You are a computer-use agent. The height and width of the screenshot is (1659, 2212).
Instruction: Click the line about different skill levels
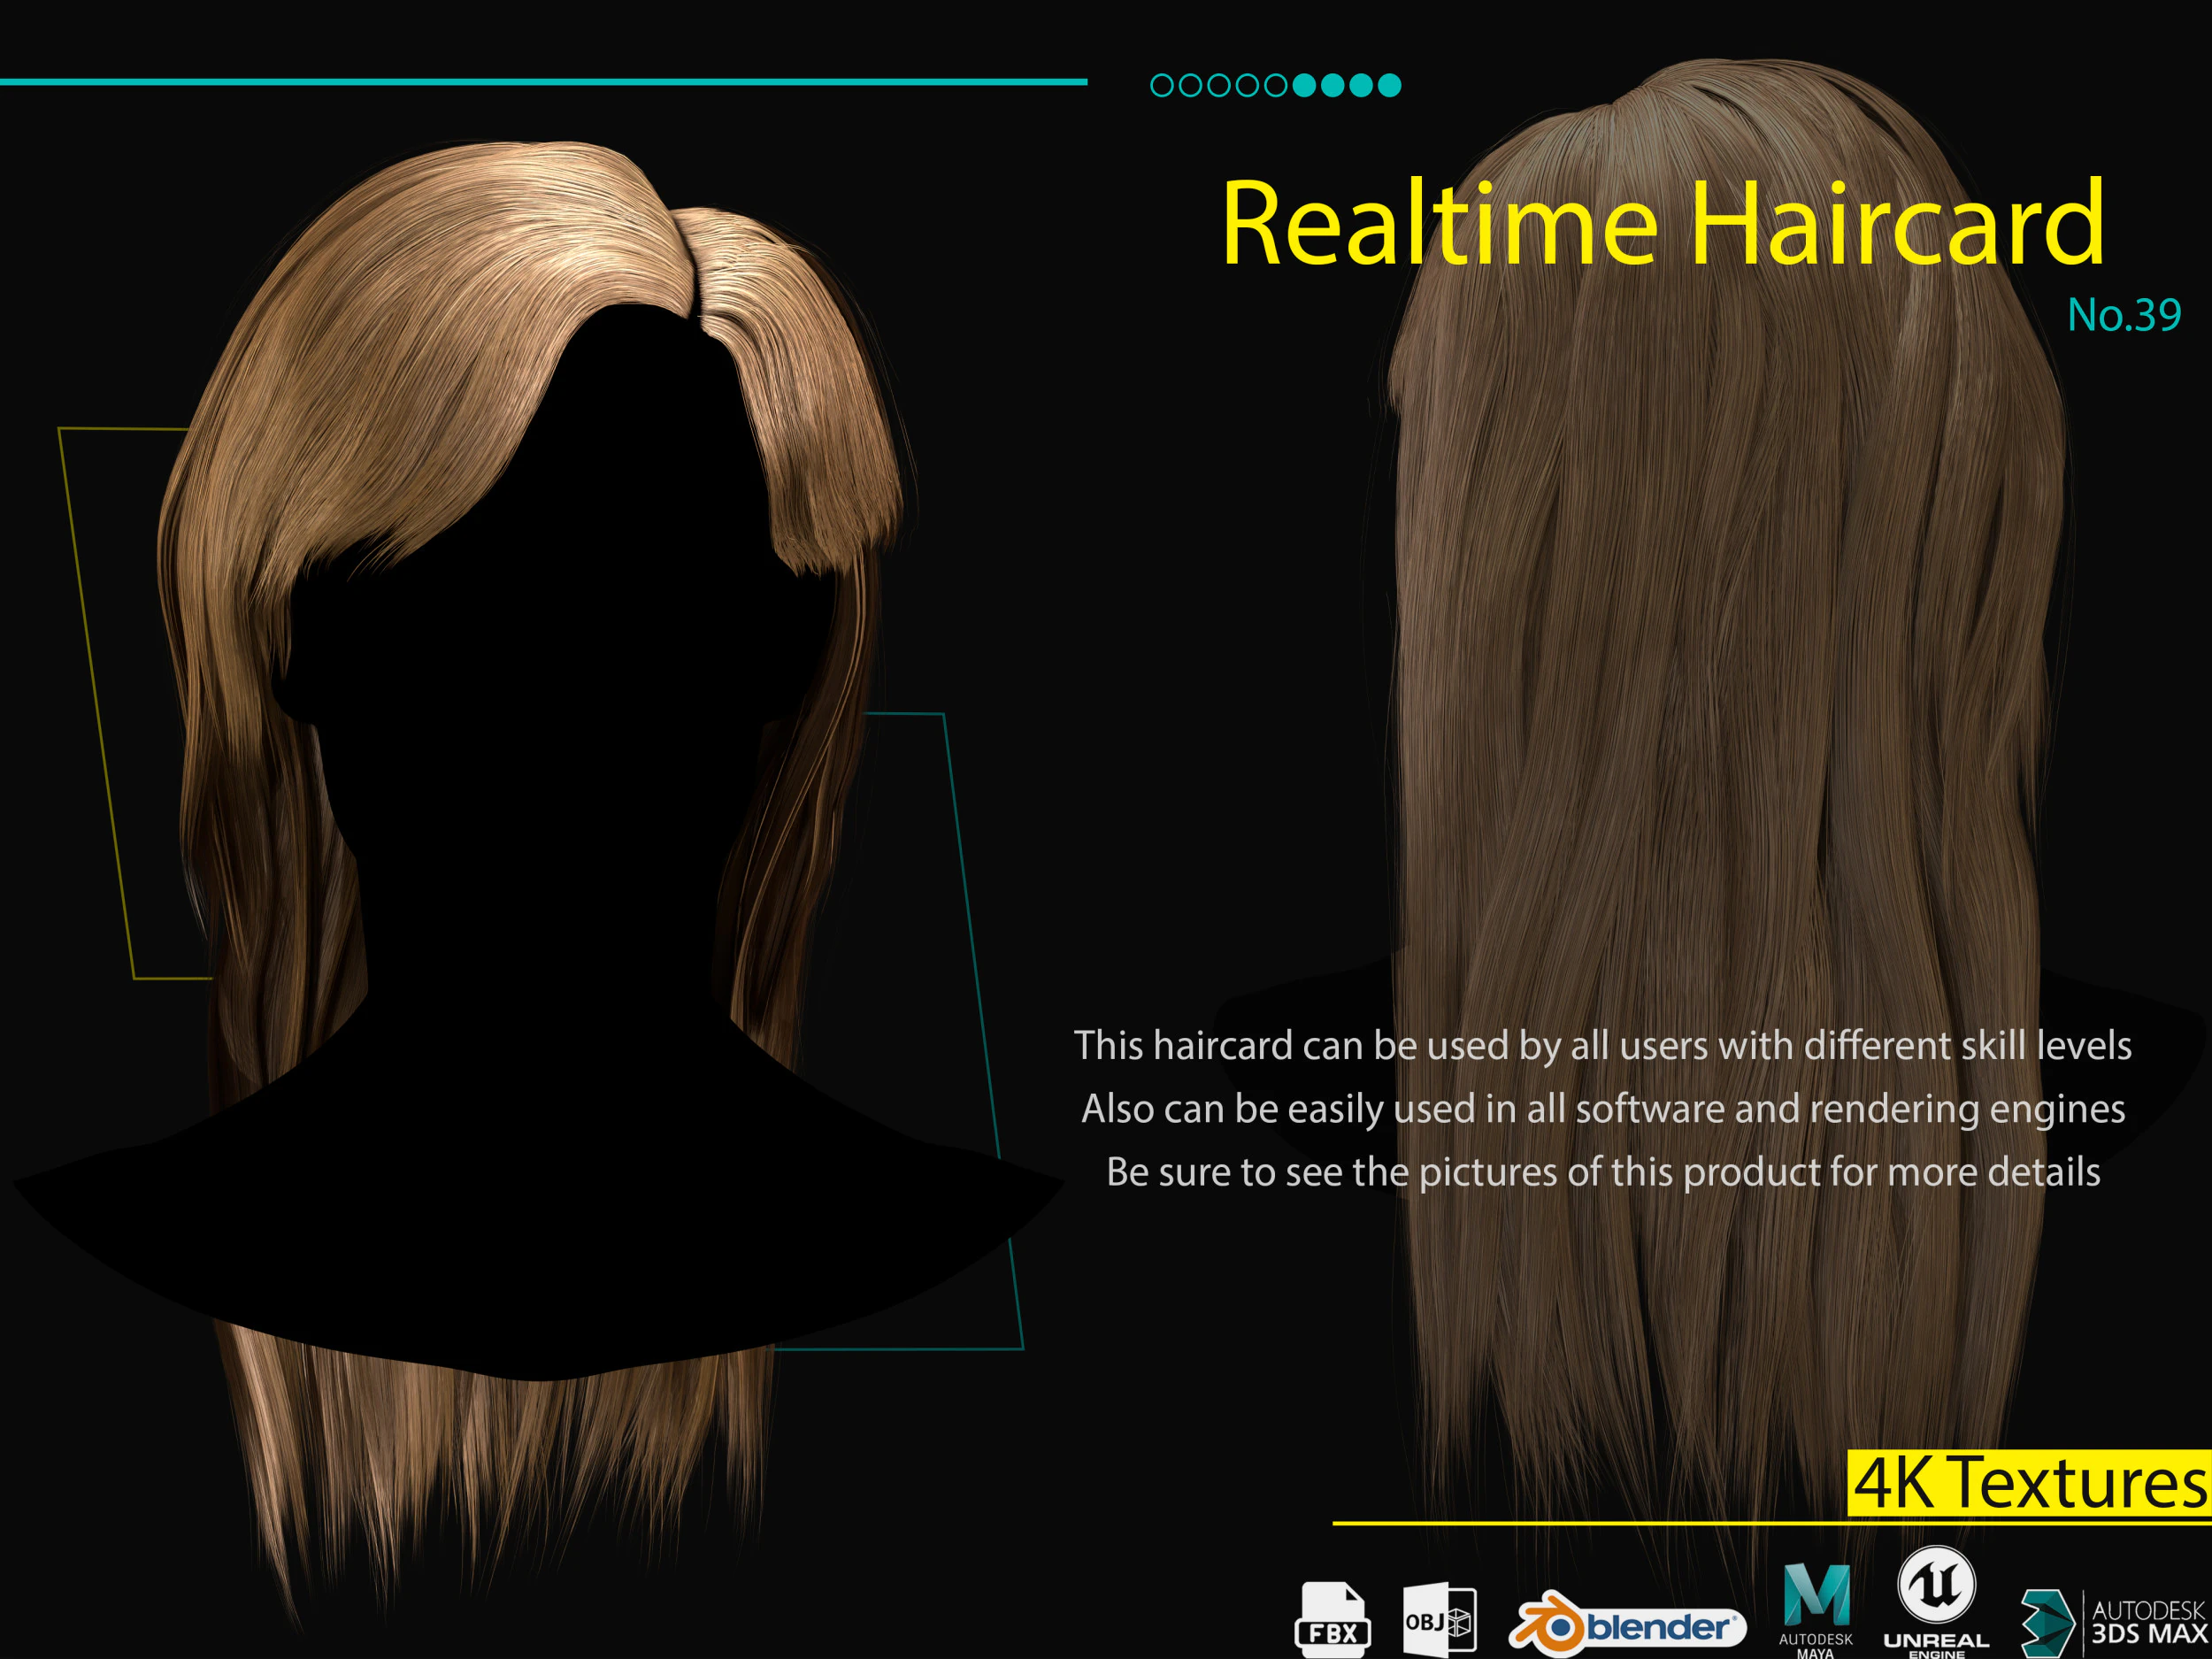coord(1603,1046)
